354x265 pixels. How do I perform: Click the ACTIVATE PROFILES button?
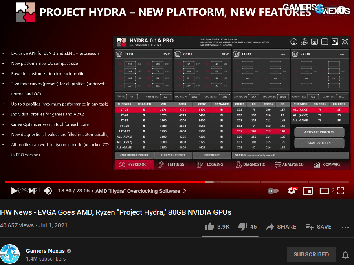pos(319,132)
